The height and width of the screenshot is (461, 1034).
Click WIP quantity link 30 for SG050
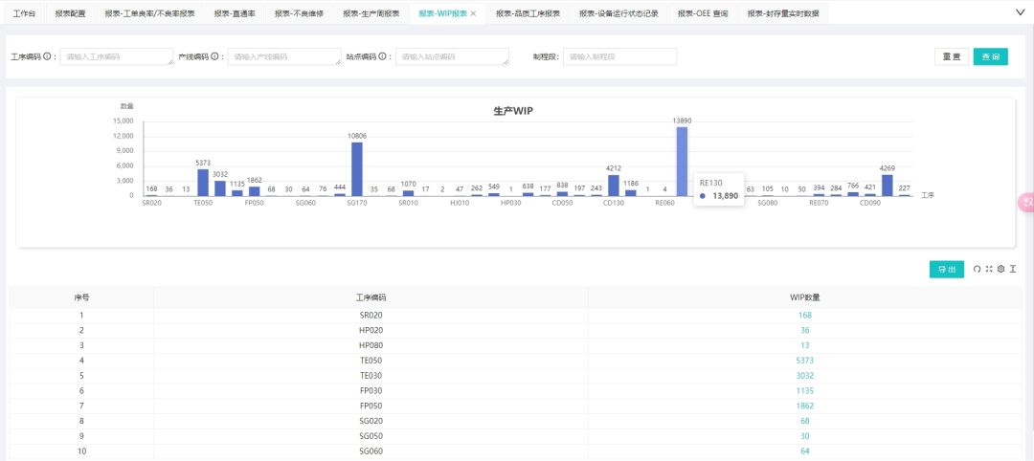804,437
